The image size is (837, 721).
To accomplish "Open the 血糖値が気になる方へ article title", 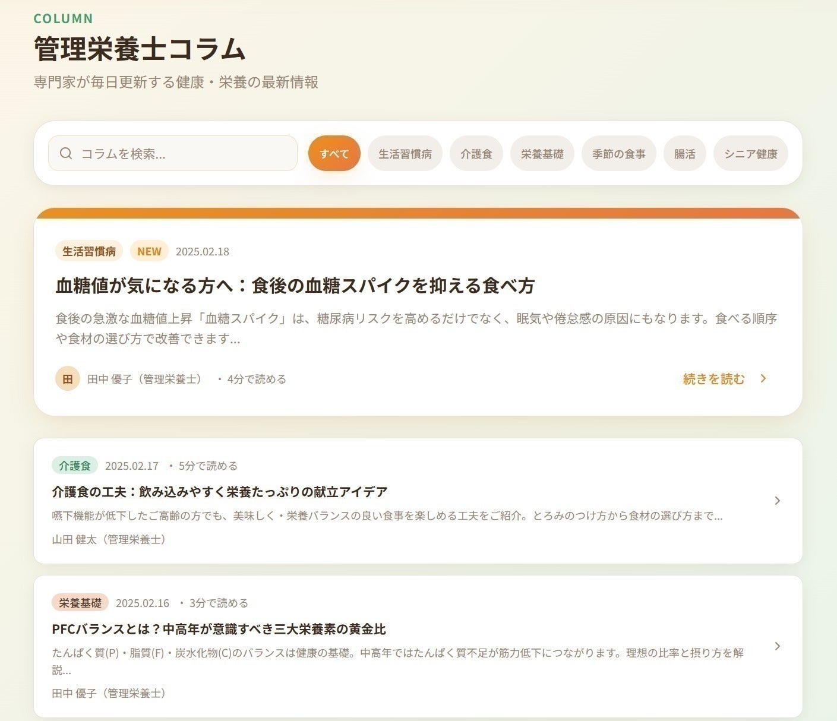I will click(x=295, y=286).
